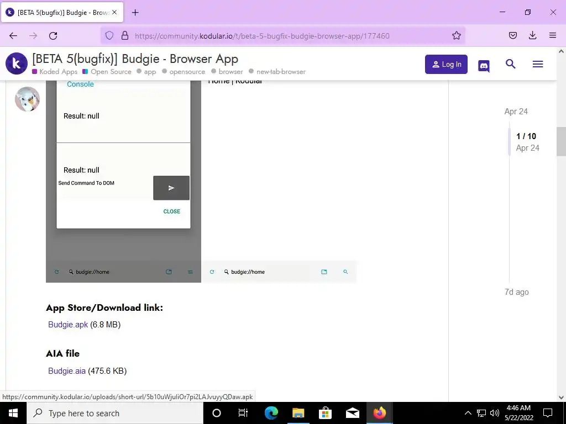Viewport: 566px width, 424px height.
Task: Open the forum search magnifier icon
Action: [x=510, y=64]
